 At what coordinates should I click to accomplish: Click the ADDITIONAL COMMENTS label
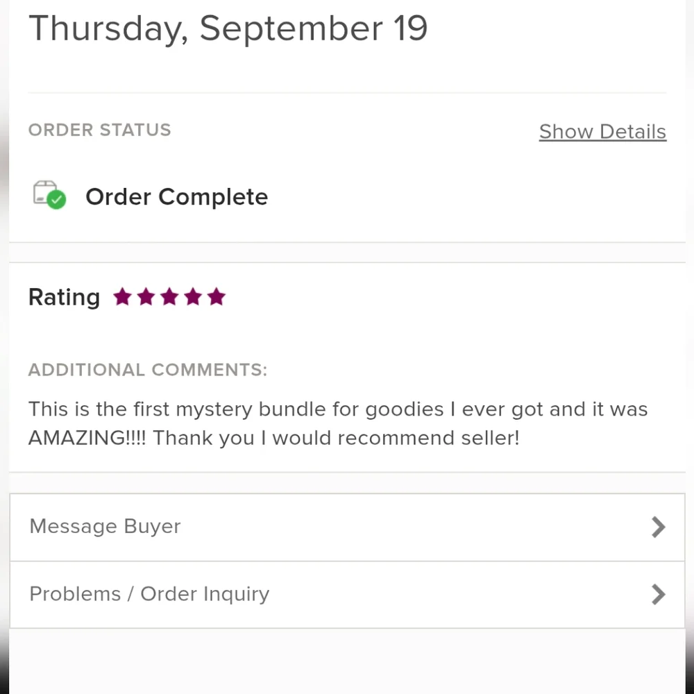(148, 370)
